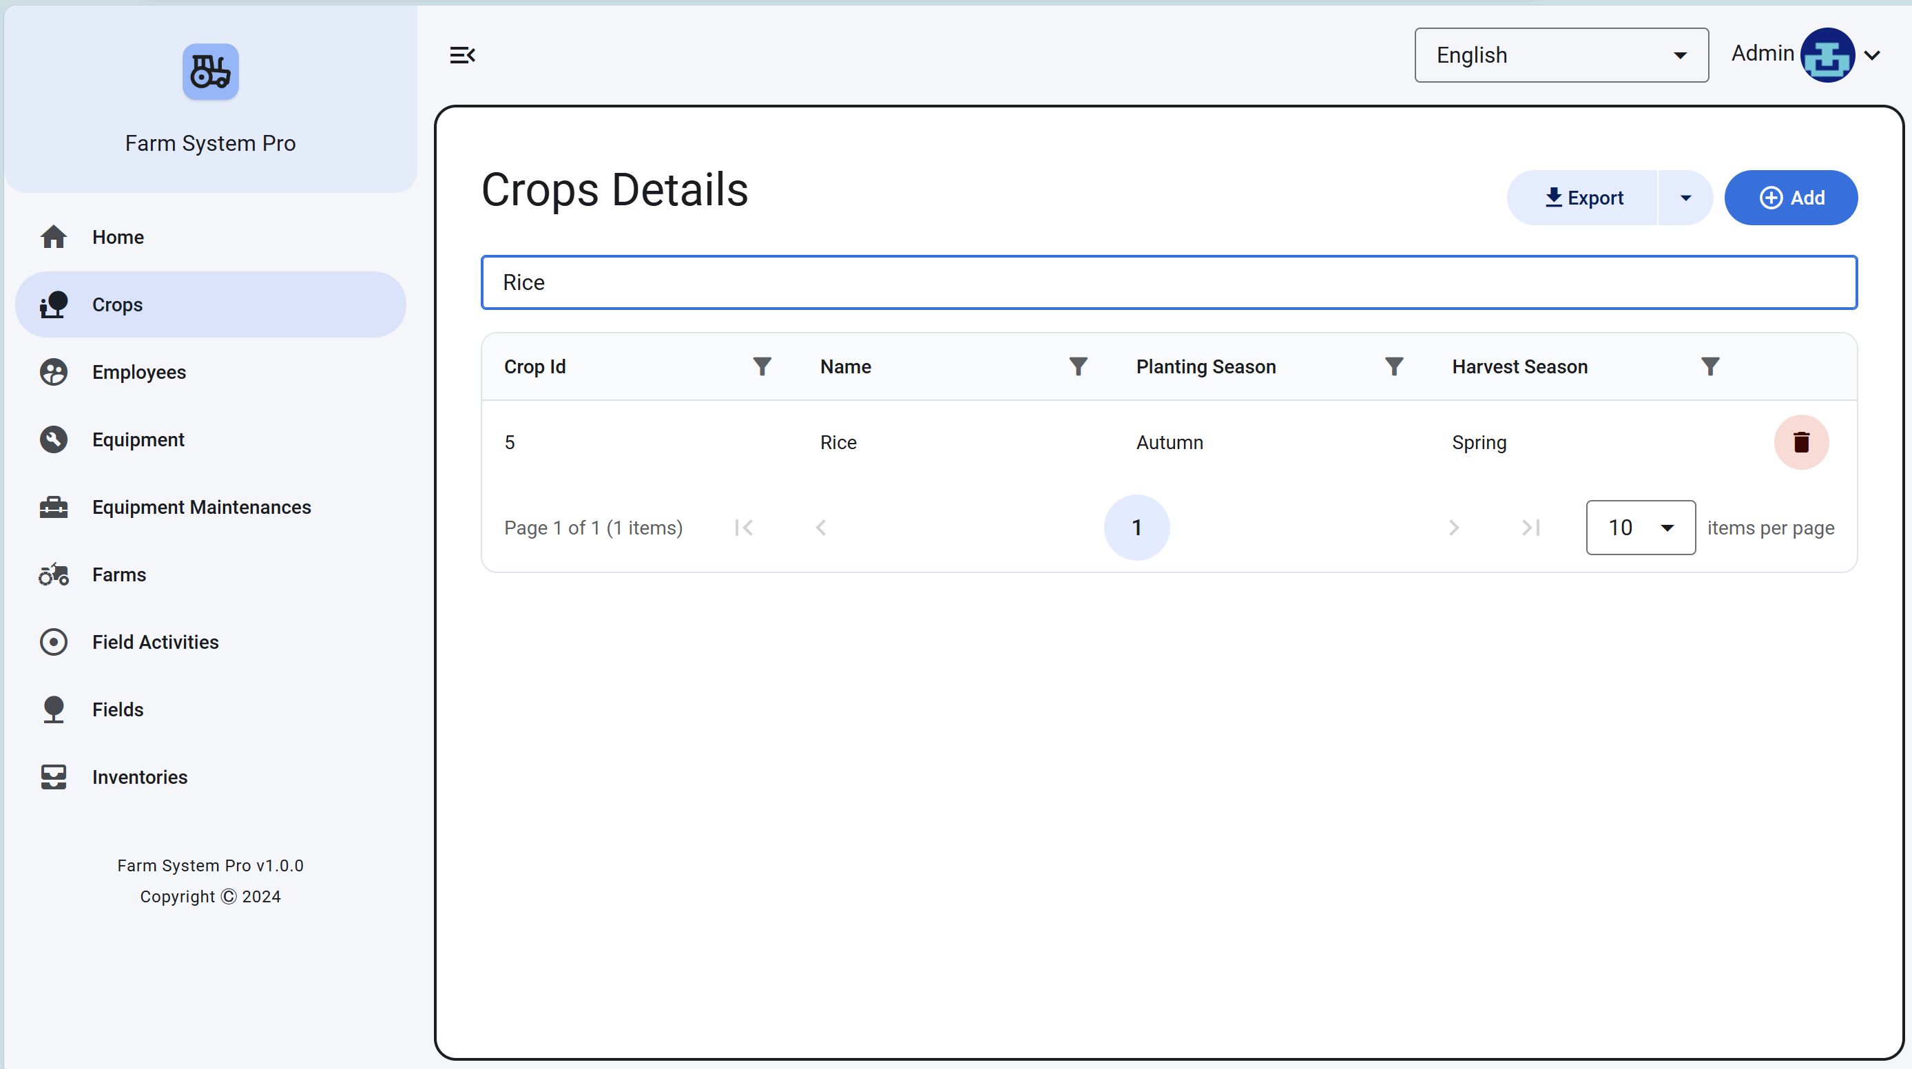Delete the Rice crop row

[x=1800, y=442]
